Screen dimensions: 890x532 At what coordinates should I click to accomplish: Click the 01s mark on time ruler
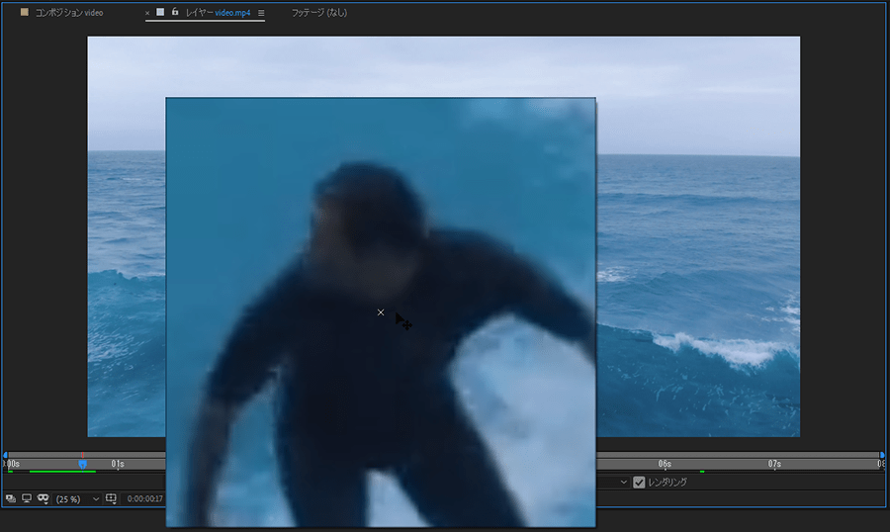(118, 464)
